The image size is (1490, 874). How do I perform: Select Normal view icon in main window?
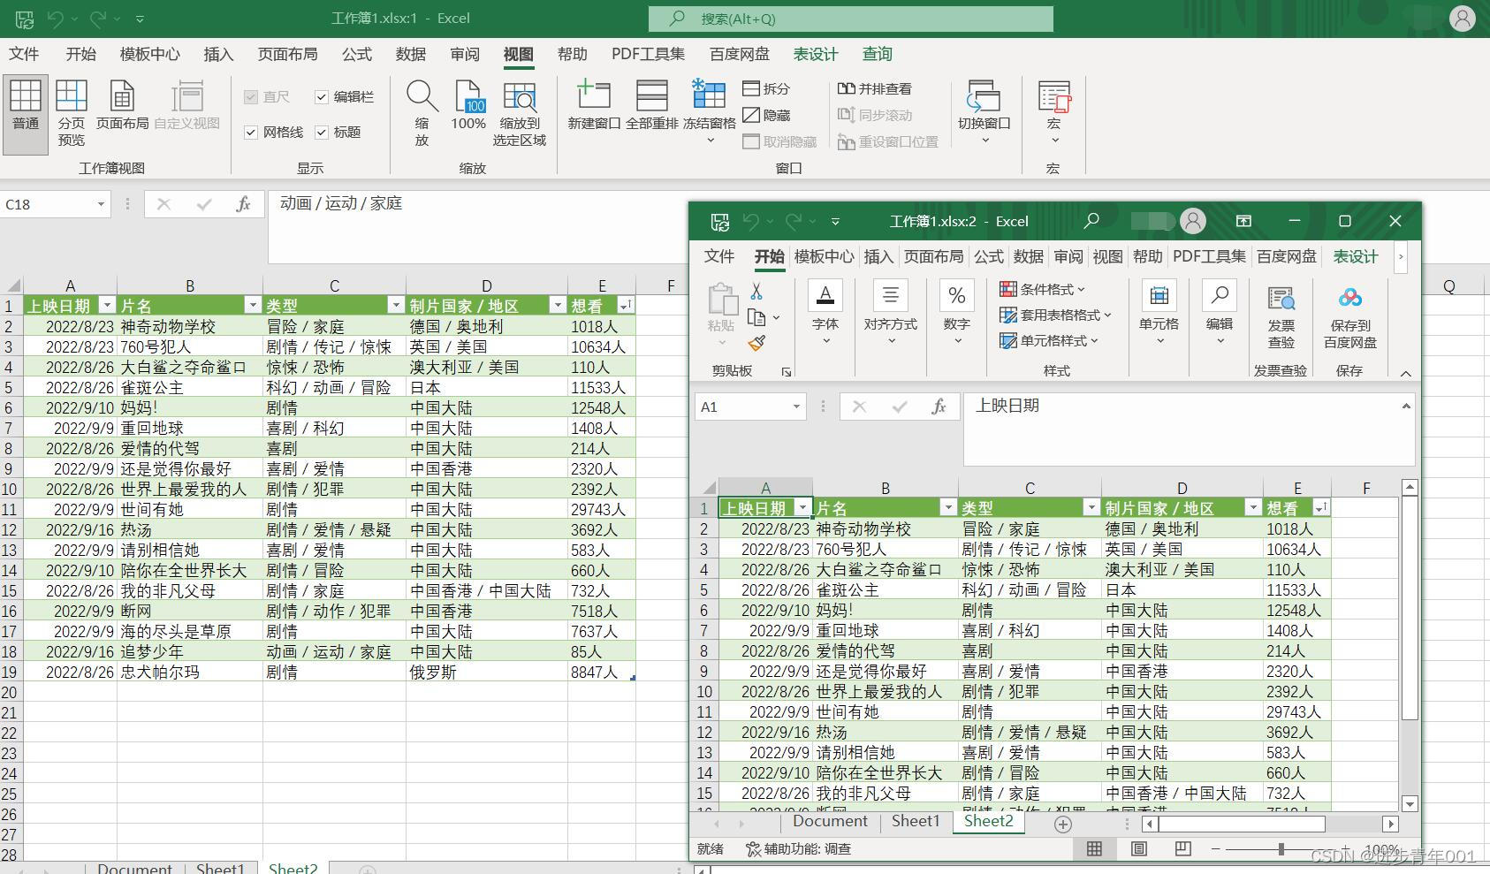pos(25,96)
